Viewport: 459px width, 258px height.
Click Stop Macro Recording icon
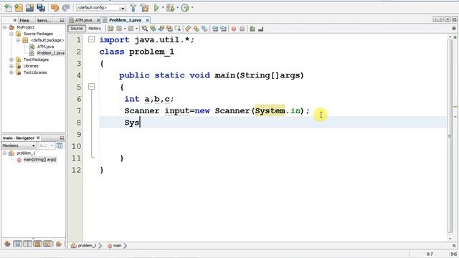pos(242,29)
